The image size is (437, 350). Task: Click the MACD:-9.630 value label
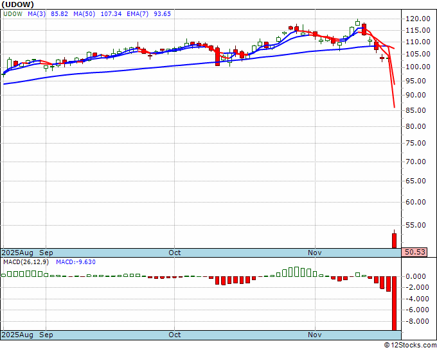76,262
